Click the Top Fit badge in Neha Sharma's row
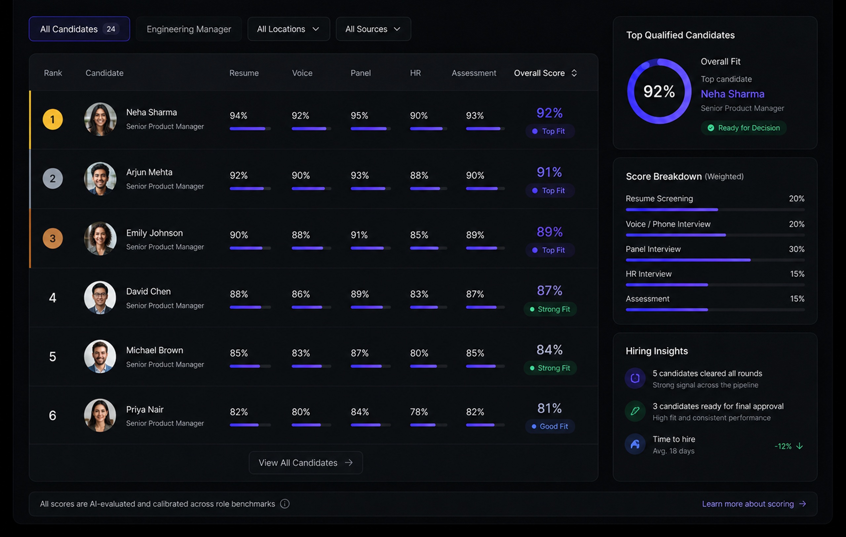 click(x=550, y=131)
